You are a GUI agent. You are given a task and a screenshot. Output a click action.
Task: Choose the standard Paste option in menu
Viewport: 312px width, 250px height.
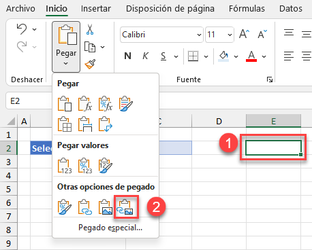(x=65, y=104)
